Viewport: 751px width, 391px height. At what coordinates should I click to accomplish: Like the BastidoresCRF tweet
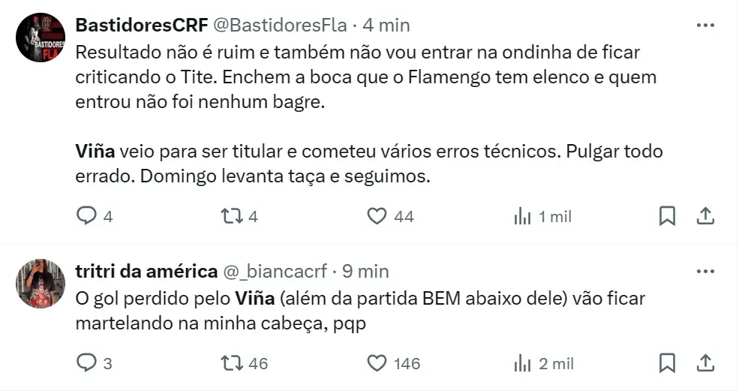(376, 217)
